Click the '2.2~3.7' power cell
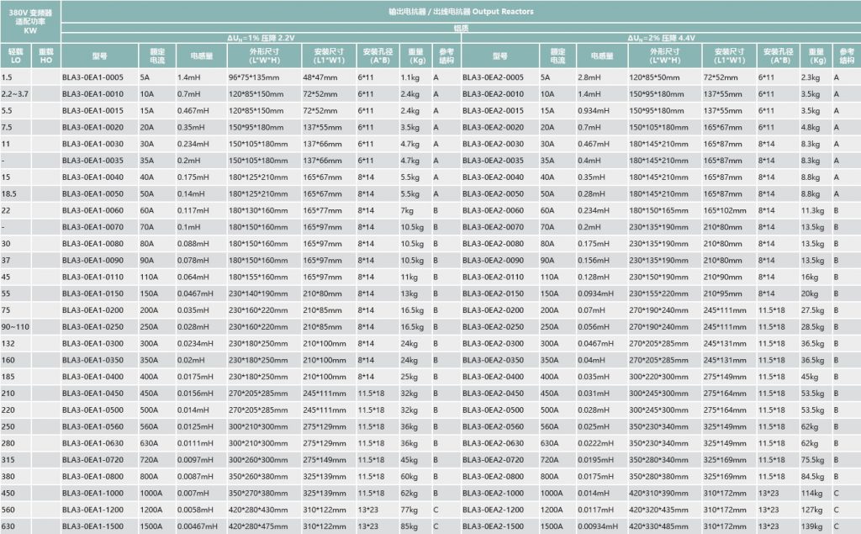Viewport: 861px width, 534px height. (15, 94)
